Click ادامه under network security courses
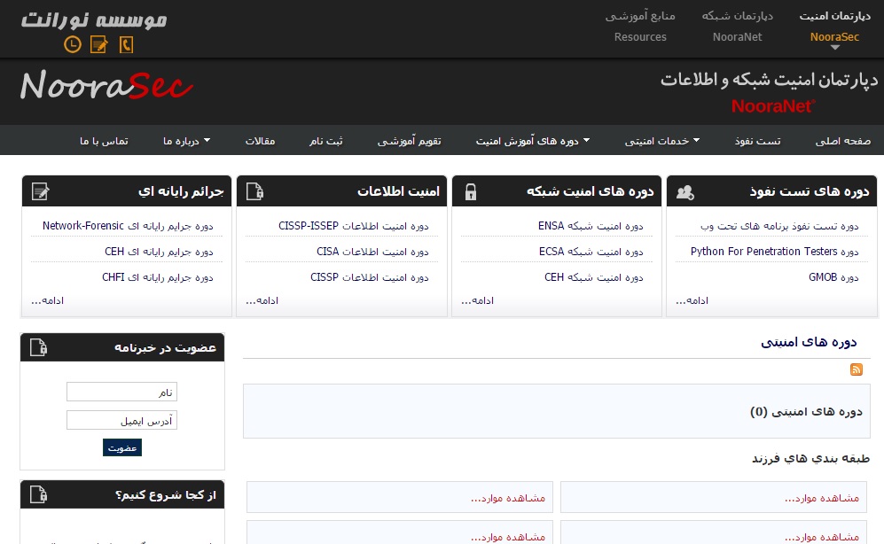Screen dimensions: 884x544 (x=477, y=300)
